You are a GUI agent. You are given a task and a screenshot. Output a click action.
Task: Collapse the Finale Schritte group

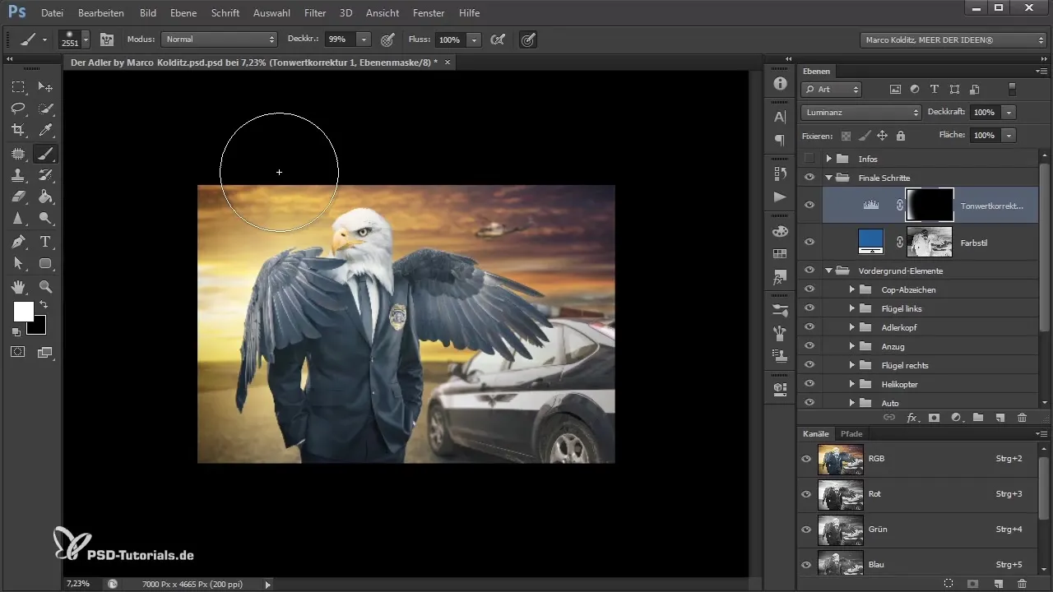[828, 178]
